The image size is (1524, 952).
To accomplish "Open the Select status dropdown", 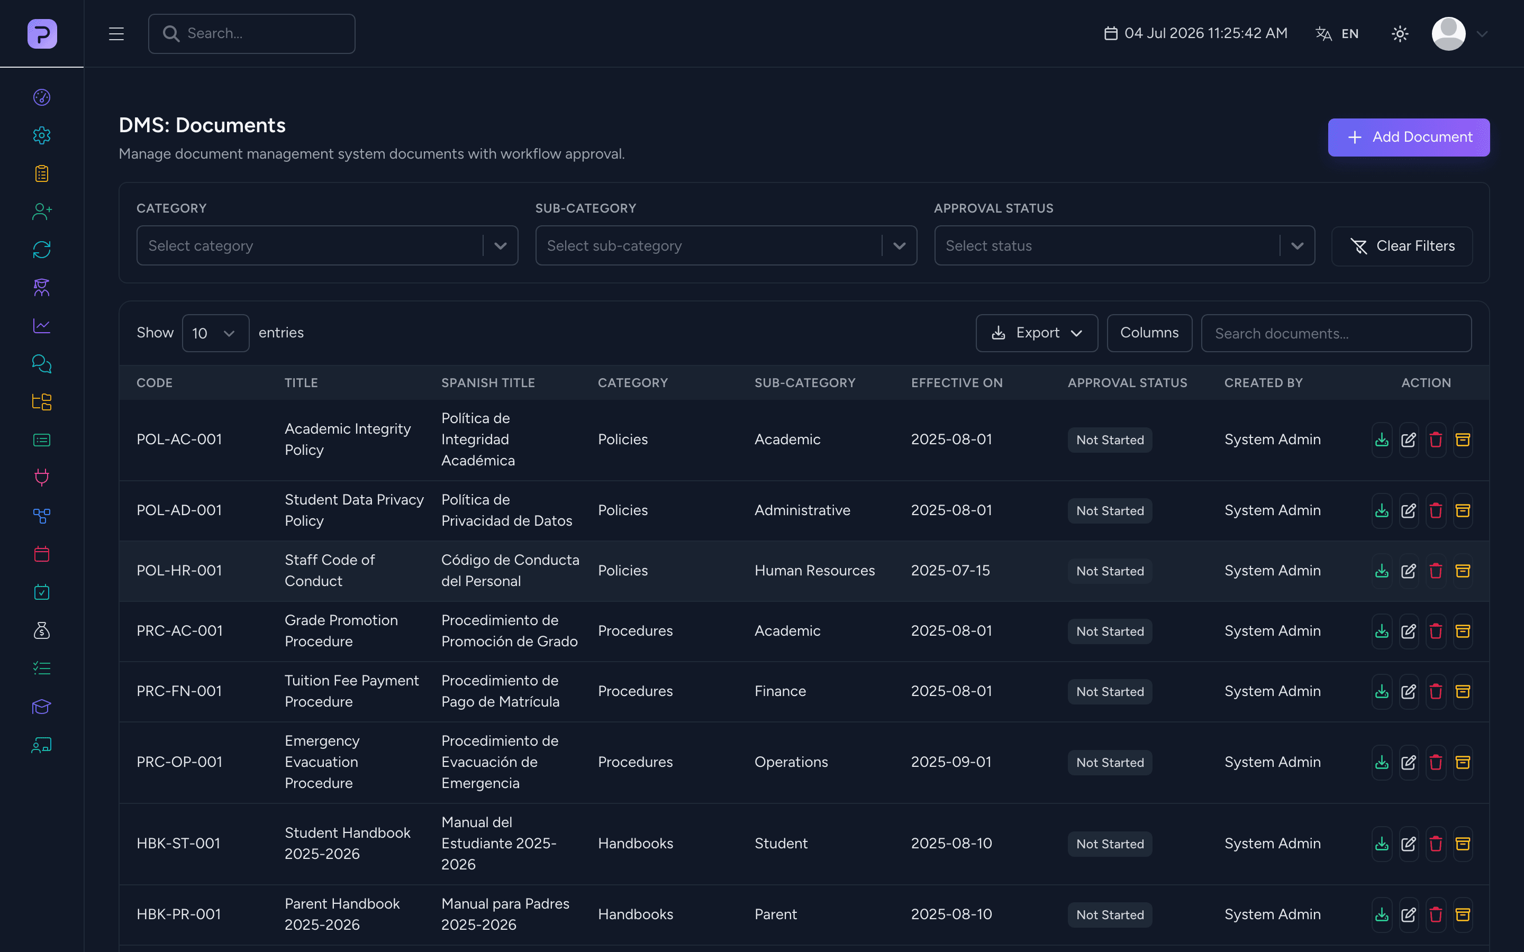I will point(1124,245).
